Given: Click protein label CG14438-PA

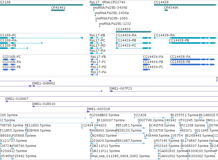Looking at the screenshot, I should (180, 57).
